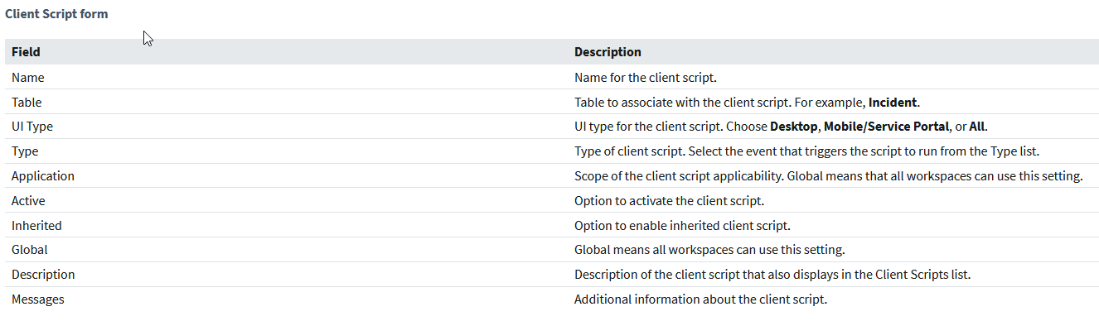Click 'Option to activate the client script.'

coord(669,201)
